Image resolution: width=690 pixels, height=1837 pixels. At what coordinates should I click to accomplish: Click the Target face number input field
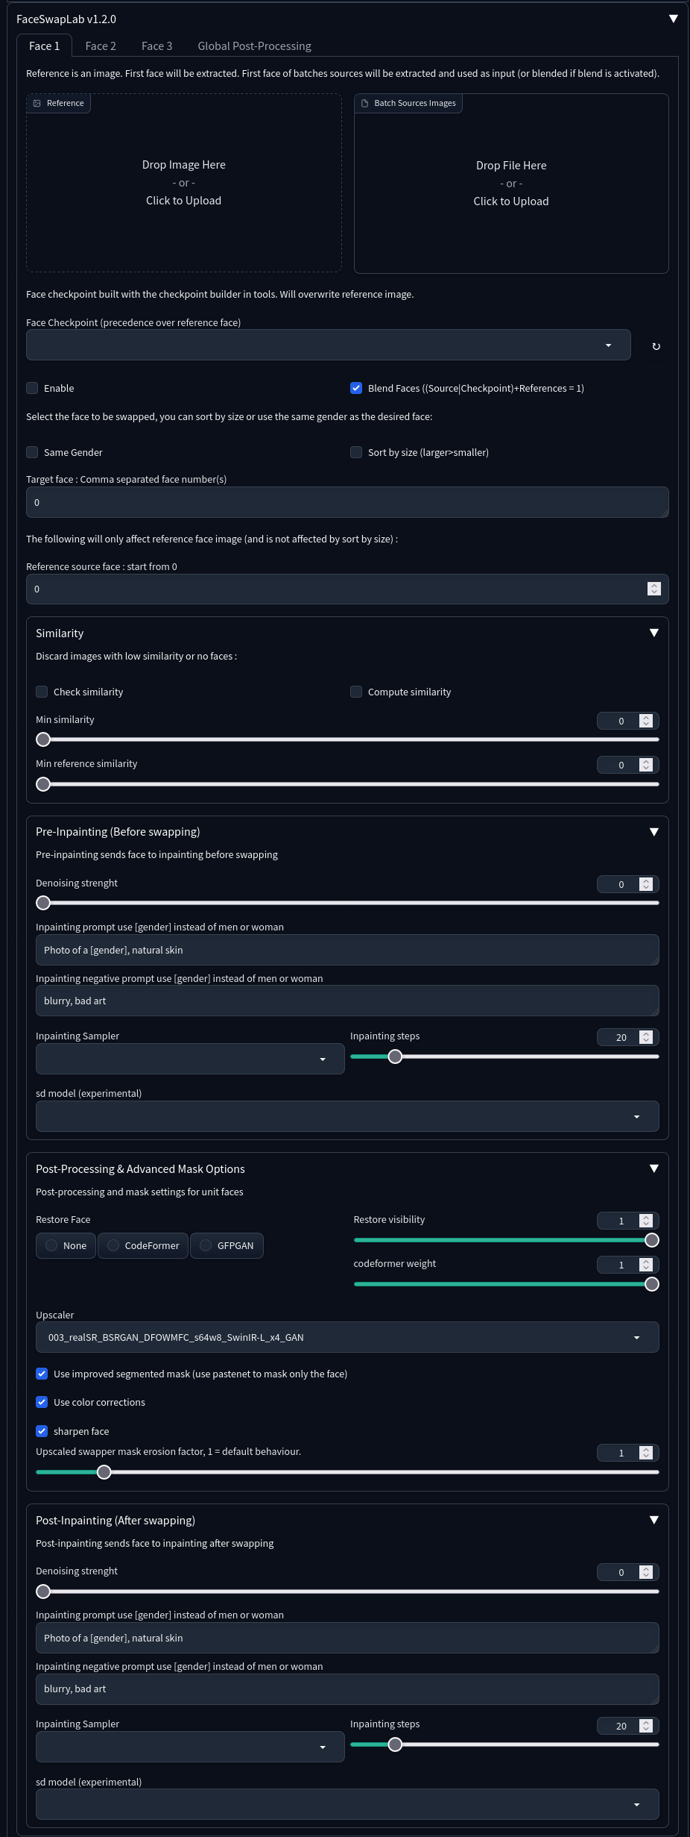point(347,502)
